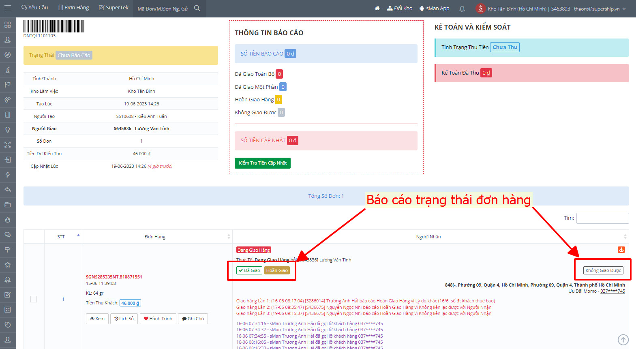Open Lịch Sử for the order
636x349 pixels.
124,319
